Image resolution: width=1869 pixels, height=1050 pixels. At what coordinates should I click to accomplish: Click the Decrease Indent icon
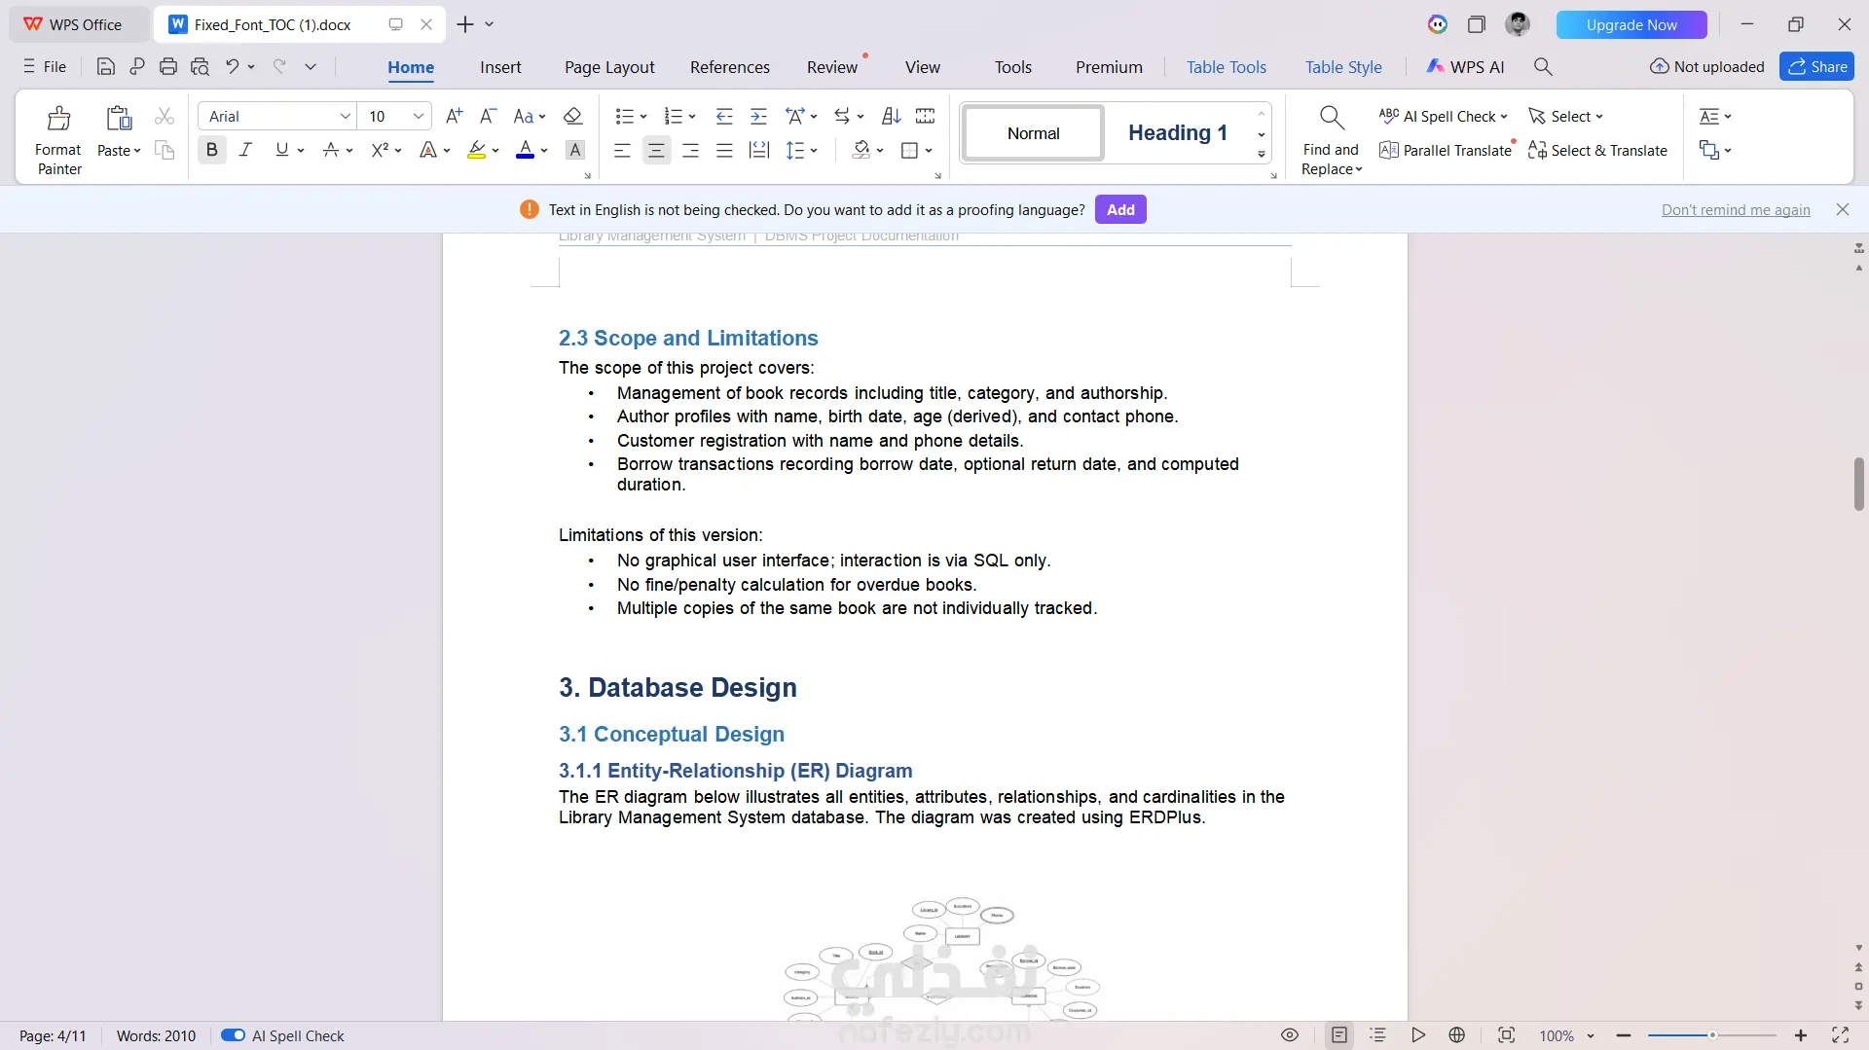[724, 116]
